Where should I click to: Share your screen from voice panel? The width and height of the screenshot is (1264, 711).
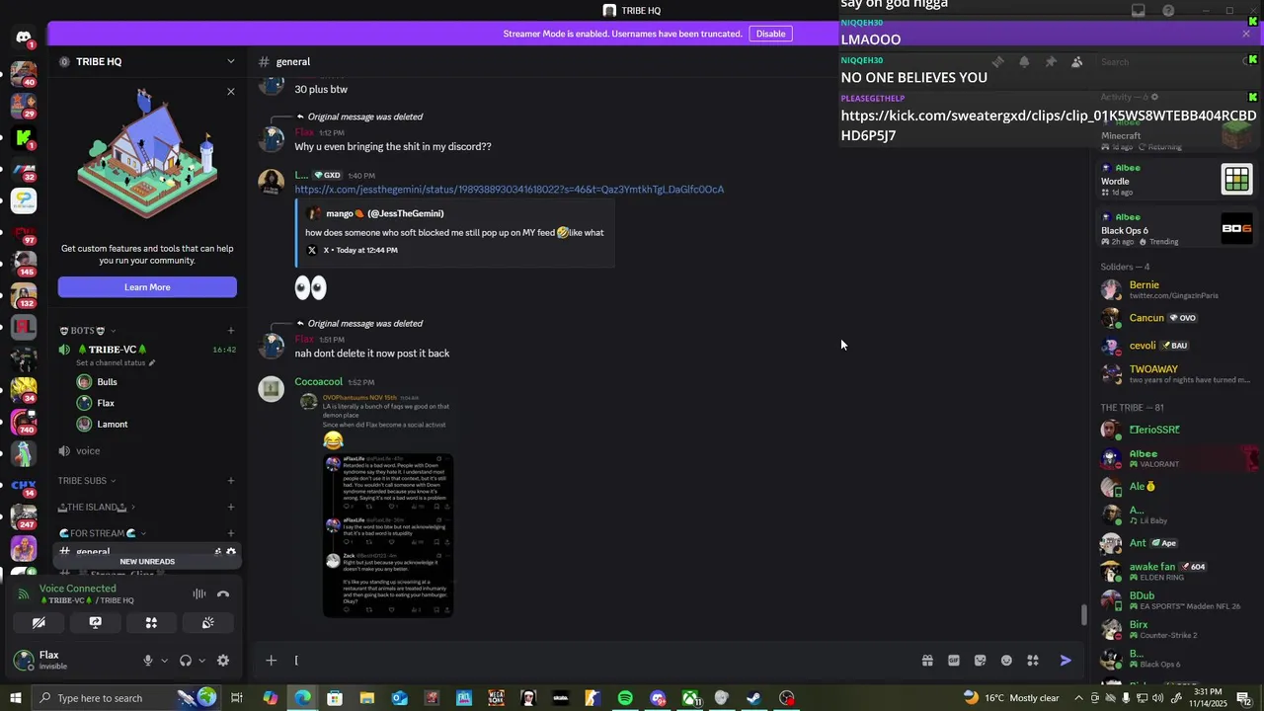click(x=95, y=623)
